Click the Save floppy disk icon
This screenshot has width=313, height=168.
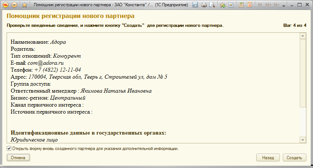click(x=195, y=5)
